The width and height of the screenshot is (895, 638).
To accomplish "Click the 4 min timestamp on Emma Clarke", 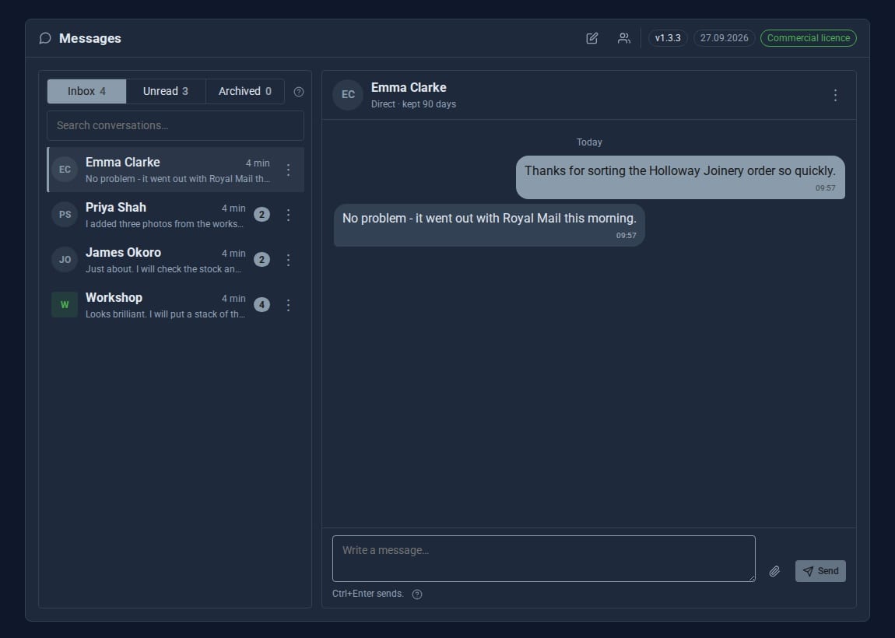I will click(x=258, y=163).
